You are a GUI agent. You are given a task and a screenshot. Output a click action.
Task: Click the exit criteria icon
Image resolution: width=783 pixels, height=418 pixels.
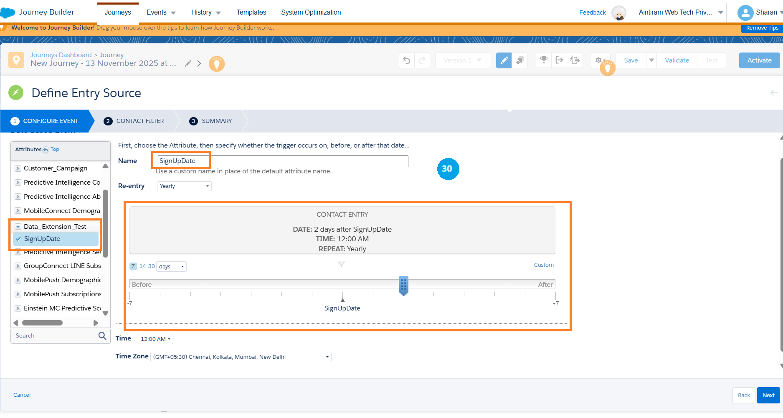559,60
